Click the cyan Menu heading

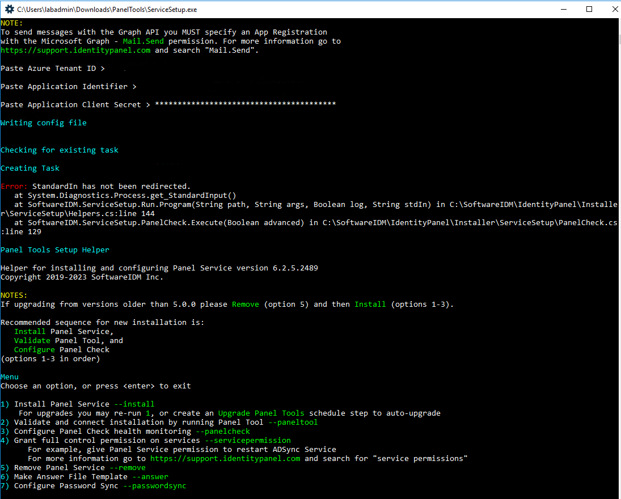point(10,377)
